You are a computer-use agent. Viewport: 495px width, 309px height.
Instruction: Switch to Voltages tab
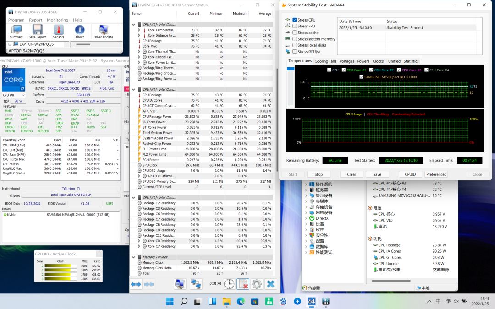347,61
